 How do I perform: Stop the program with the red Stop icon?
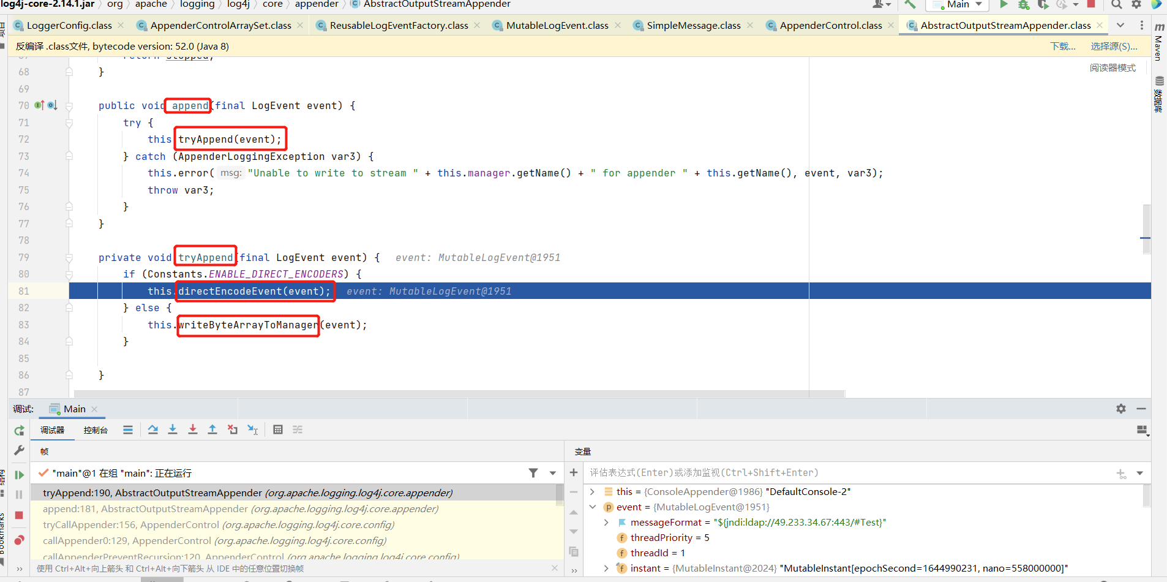pyautogui.click(x=1091, y=5)
